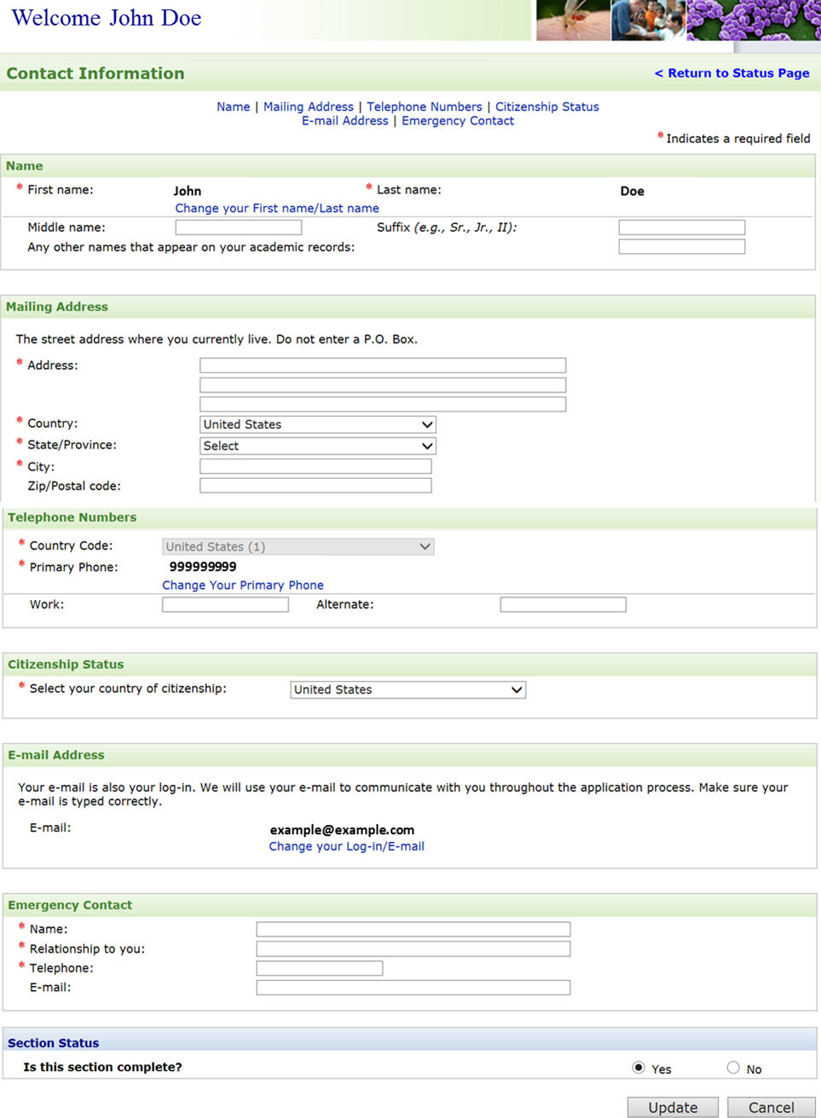Open the Country Code dropdown
Image resolution: width=821 pixels, height=1118 pixels.
click(x=298, y=546)
